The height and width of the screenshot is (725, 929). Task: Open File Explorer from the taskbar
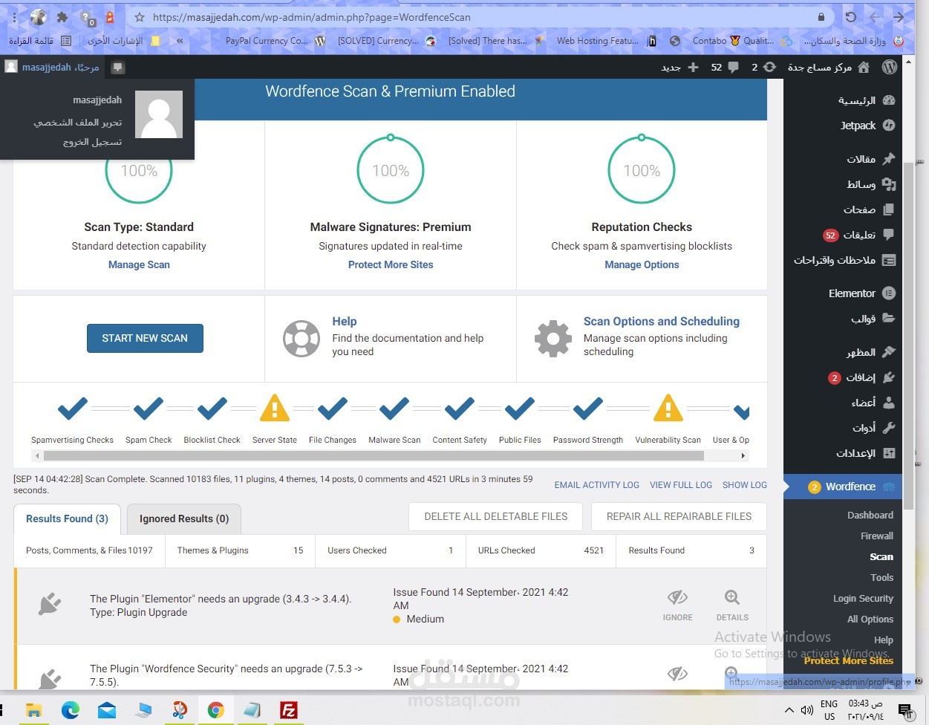tap(34, 710)
